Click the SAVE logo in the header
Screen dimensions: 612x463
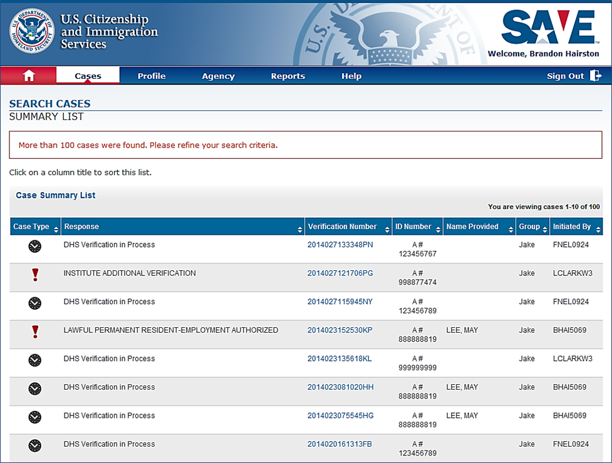click(549, 28)
